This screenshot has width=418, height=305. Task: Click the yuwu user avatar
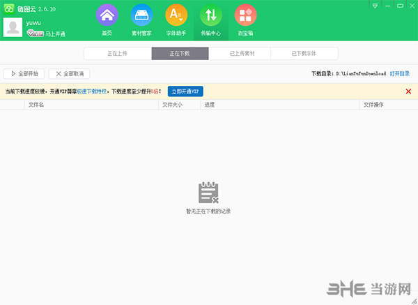click(x=13, y=27)
